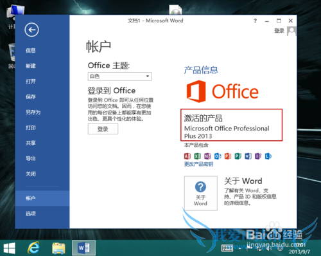Choose 另存为 in the sidebar
The width and height of the screenshot is (321, 256).
coord(33,112)
